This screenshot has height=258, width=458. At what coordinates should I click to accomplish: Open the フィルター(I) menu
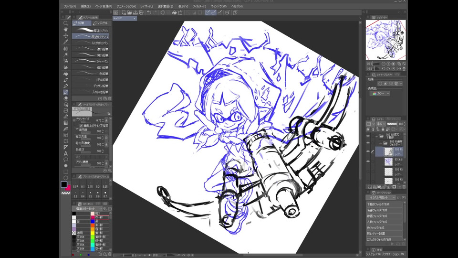pos(199,6)
